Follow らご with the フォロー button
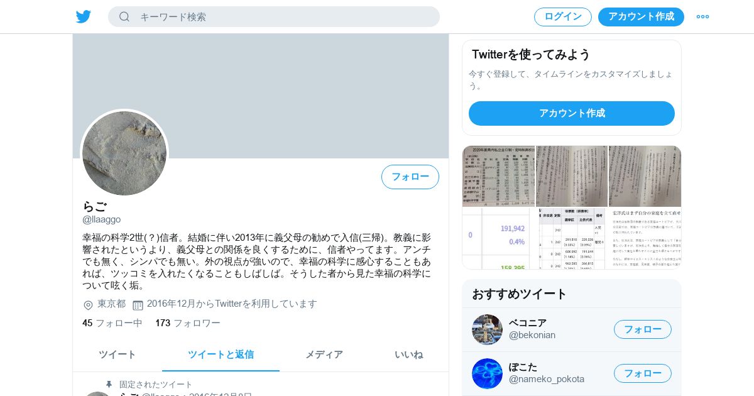 click(x=410, y=177)
